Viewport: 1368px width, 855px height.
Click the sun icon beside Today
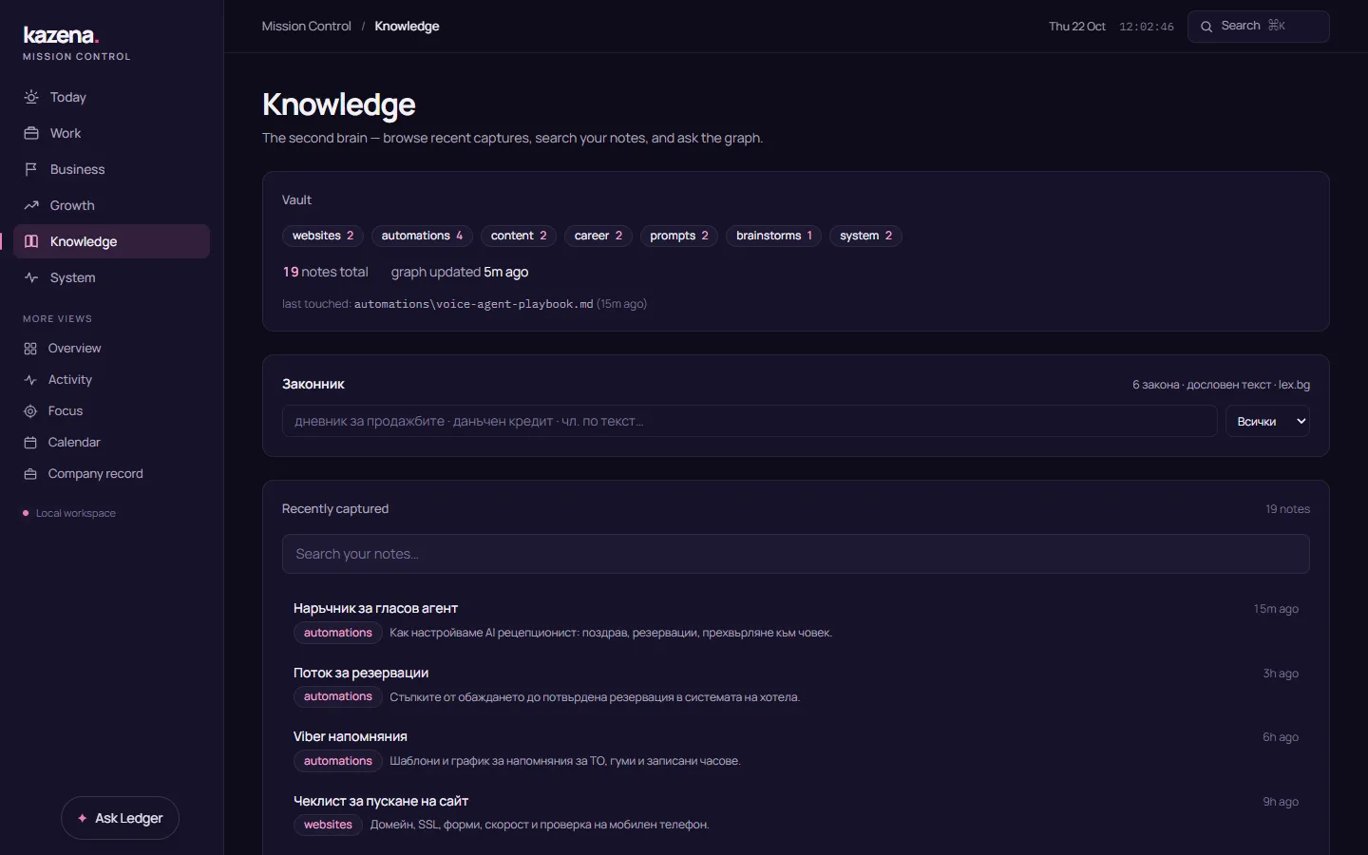click(x=31, y=97)
